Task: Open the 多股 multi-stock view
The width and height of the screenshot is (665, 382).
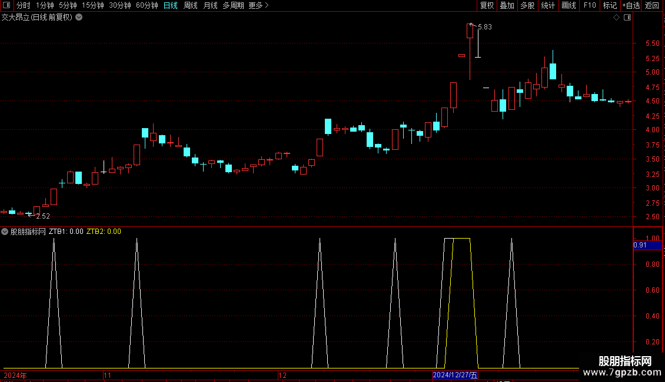Action: pyautogui.click(x=527, y=5)
